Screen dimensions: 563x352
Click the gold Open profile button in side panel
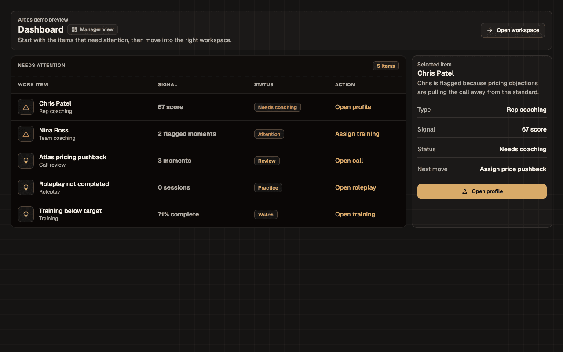[x=482, y=191]
